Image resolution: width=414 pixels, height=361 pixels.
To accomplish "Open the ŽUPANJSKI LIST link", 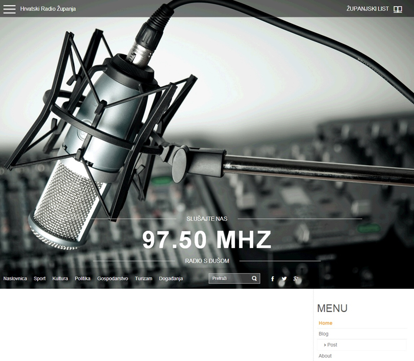I will tap(368, 9).
